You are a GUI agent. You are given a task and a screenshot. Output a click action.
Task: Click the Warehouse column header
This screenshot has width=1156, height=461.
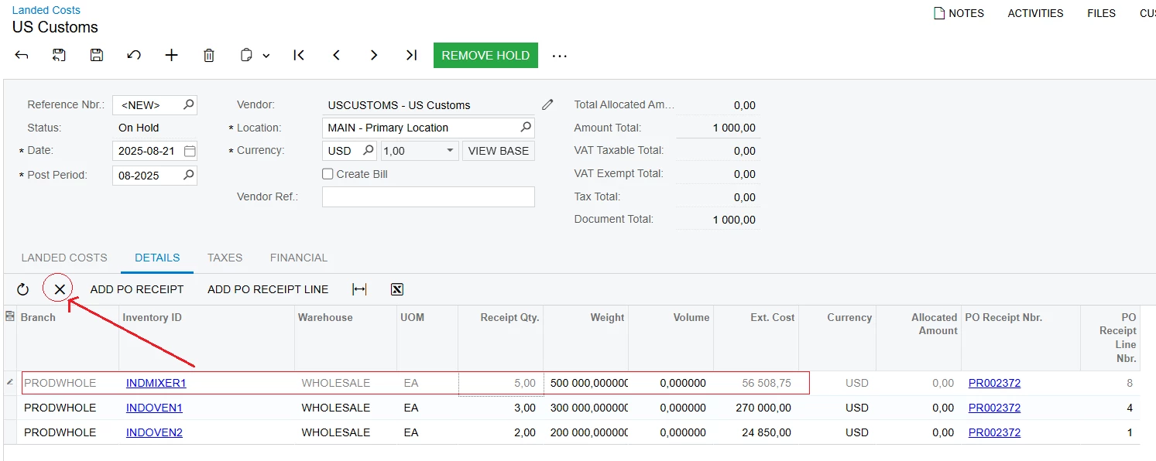click(x=346, y=338)
